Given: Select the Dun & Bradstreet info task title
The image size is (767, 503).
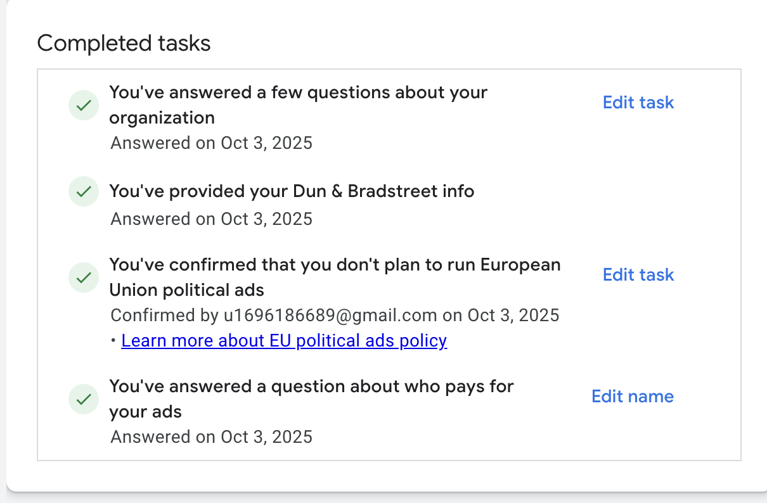Looking at the screenshot, I should click(292, 191).
